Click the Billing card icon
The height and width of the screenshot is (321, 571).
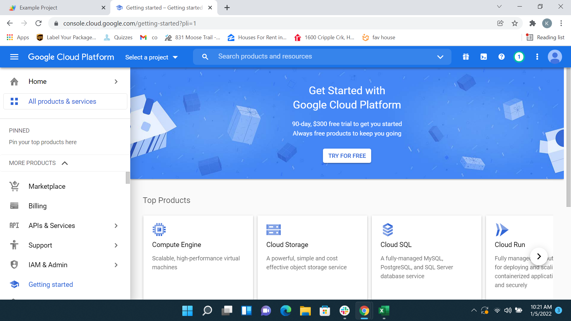tap(14, 206)
